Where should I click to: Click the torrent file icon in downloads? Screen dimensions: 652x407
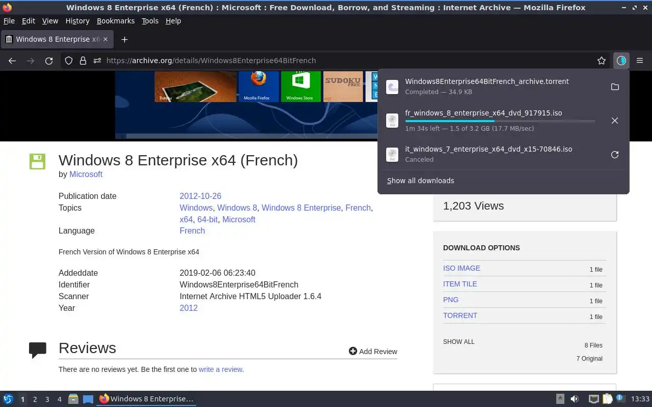click(x=392, y=87)
